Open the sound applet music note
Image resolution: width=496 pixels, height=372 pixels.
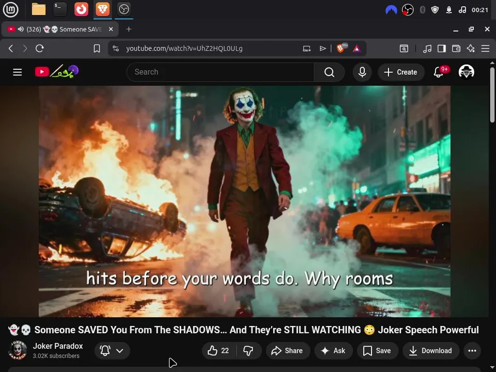(462, 10)
